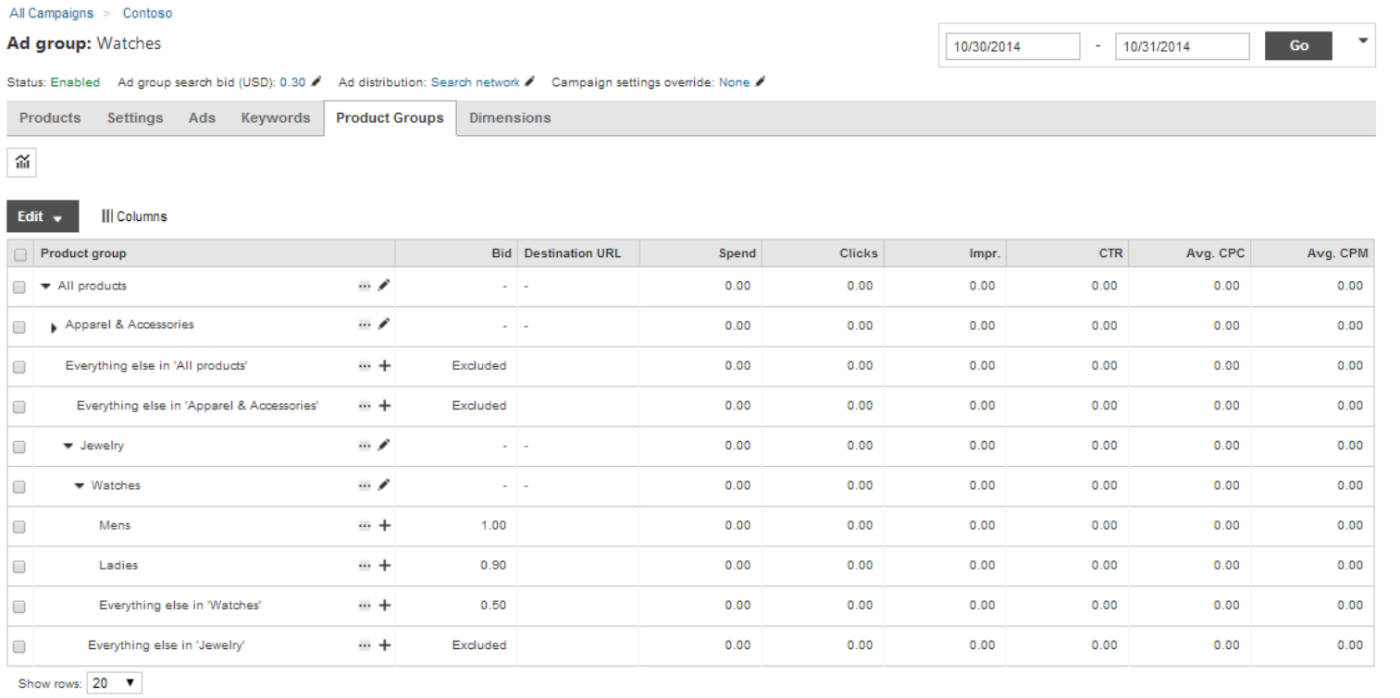Click pencil icon next to Search network
Viewport: 1400px width, 698px height.
530,82
